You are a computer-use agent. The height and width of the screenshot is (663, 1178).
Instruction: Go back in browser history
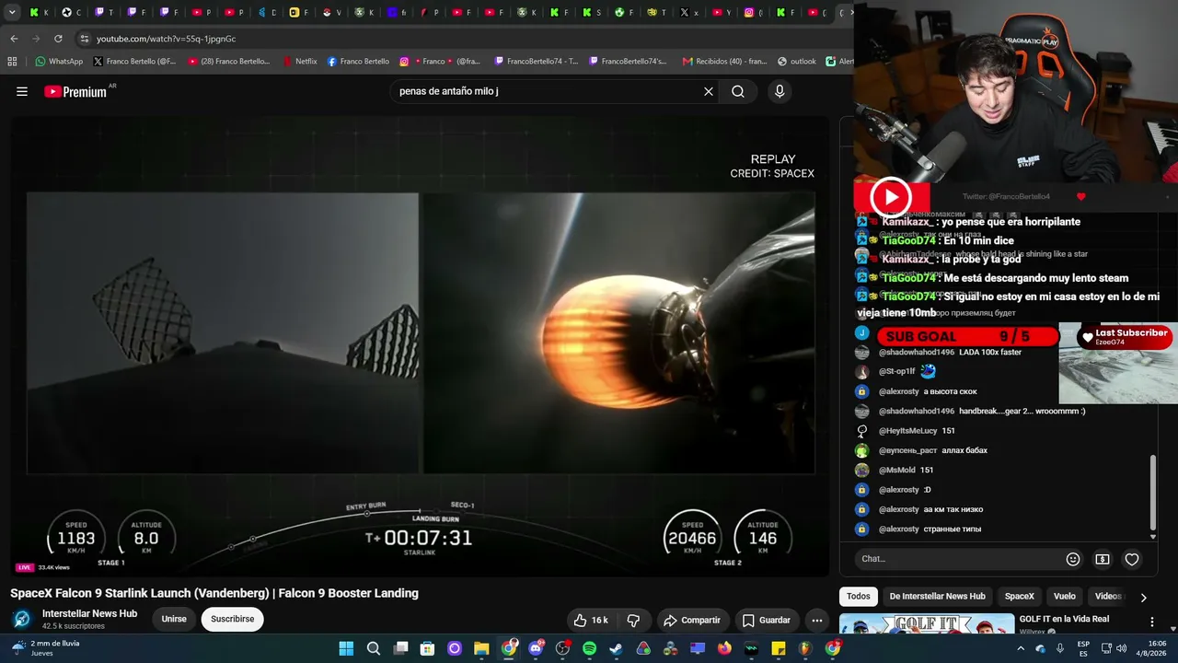tap(14, 39)
